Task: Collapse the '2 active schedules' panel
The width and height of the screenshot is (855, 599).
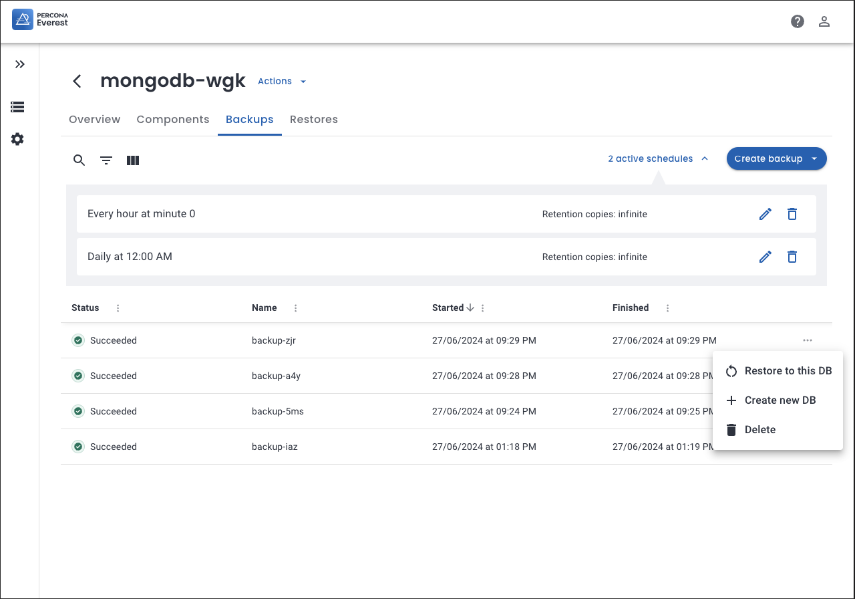Action: pos(657,159)
